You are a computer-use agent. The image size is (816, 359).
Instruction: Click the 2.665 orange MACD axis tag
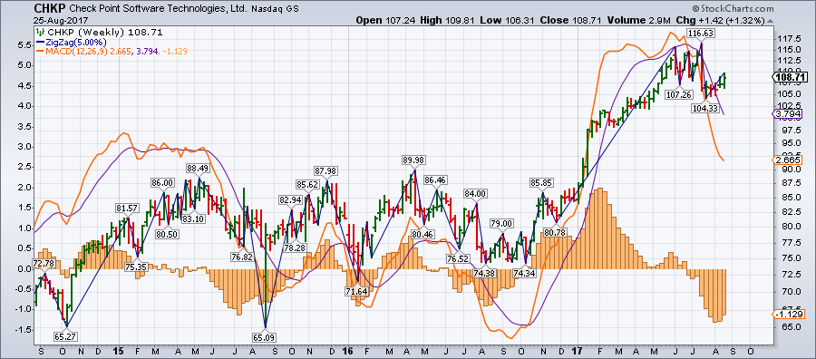[x=788, y=160]
